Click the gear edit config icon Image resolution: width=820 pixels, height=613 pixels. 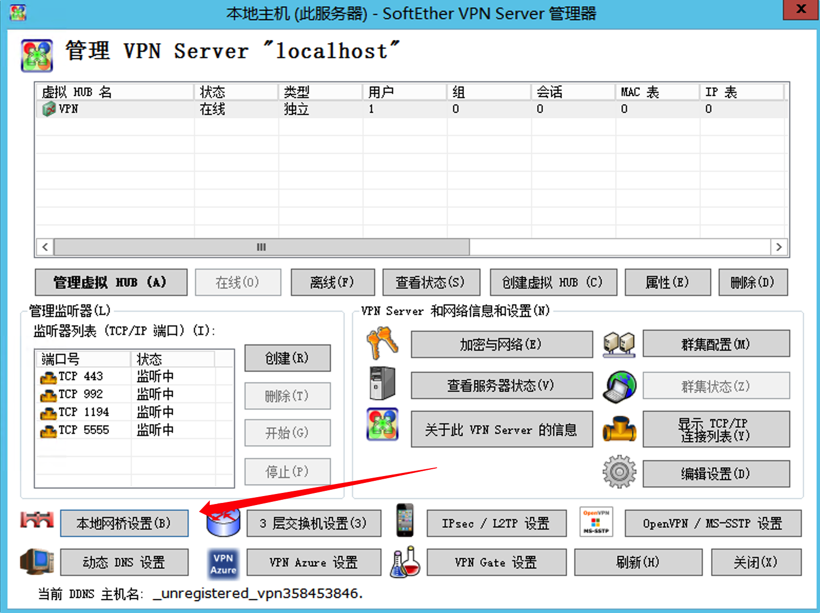(619, 472)
